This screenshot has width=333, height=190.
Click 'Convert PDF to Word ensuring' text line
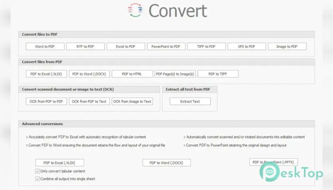(x=95, y=145)
